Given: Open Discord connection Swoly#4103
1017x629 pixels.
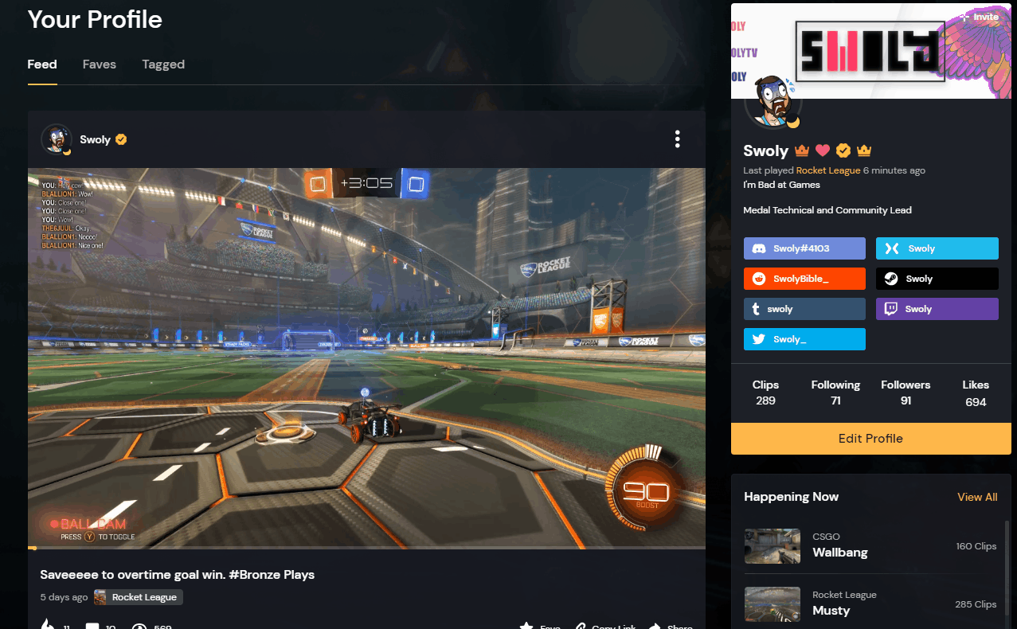Looking at the screenshot, I should click(x=804, y=248).
